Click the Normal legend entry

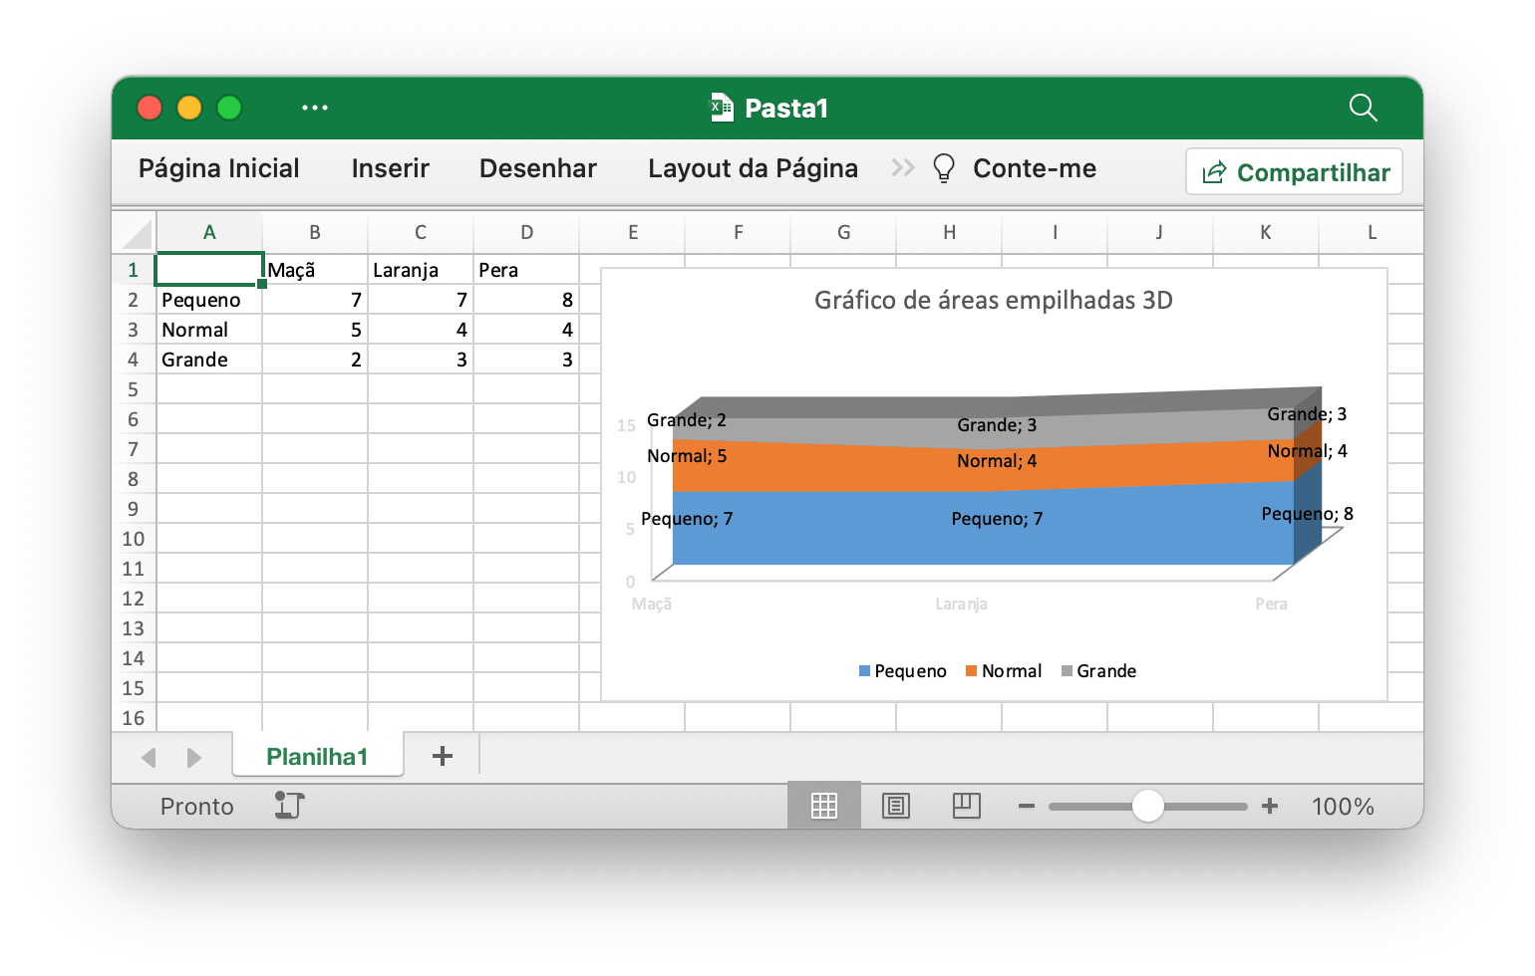1003,671
